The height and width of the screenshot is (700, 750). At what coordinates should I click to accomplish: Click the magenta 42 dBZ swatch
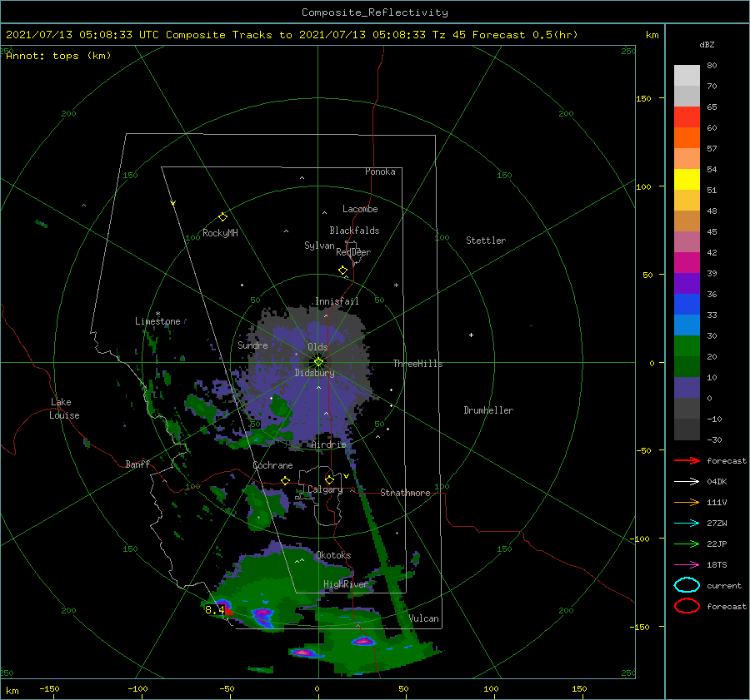(x=687, y=262)
